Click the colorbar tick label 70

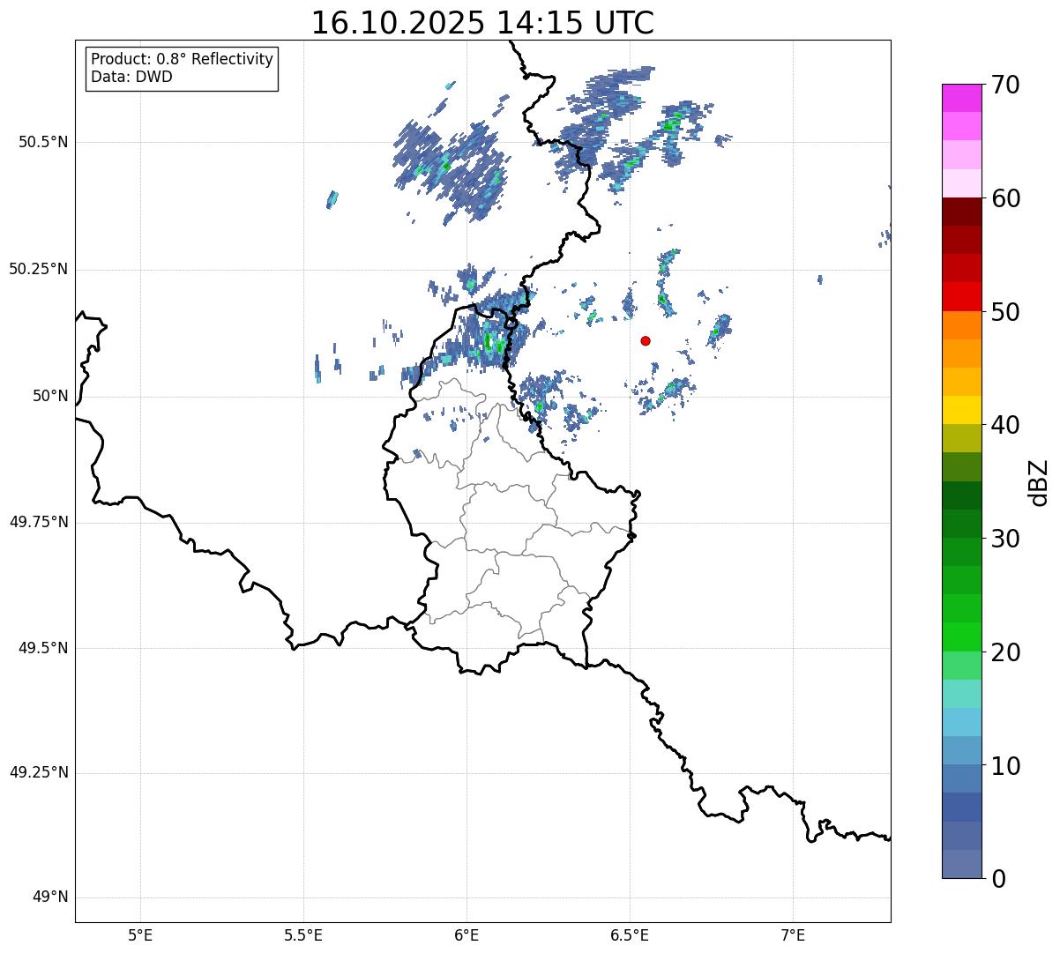(x=1004, y=85)
